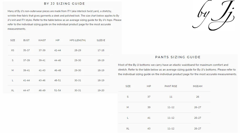Click the SLEEVE column header

point(101,41)
